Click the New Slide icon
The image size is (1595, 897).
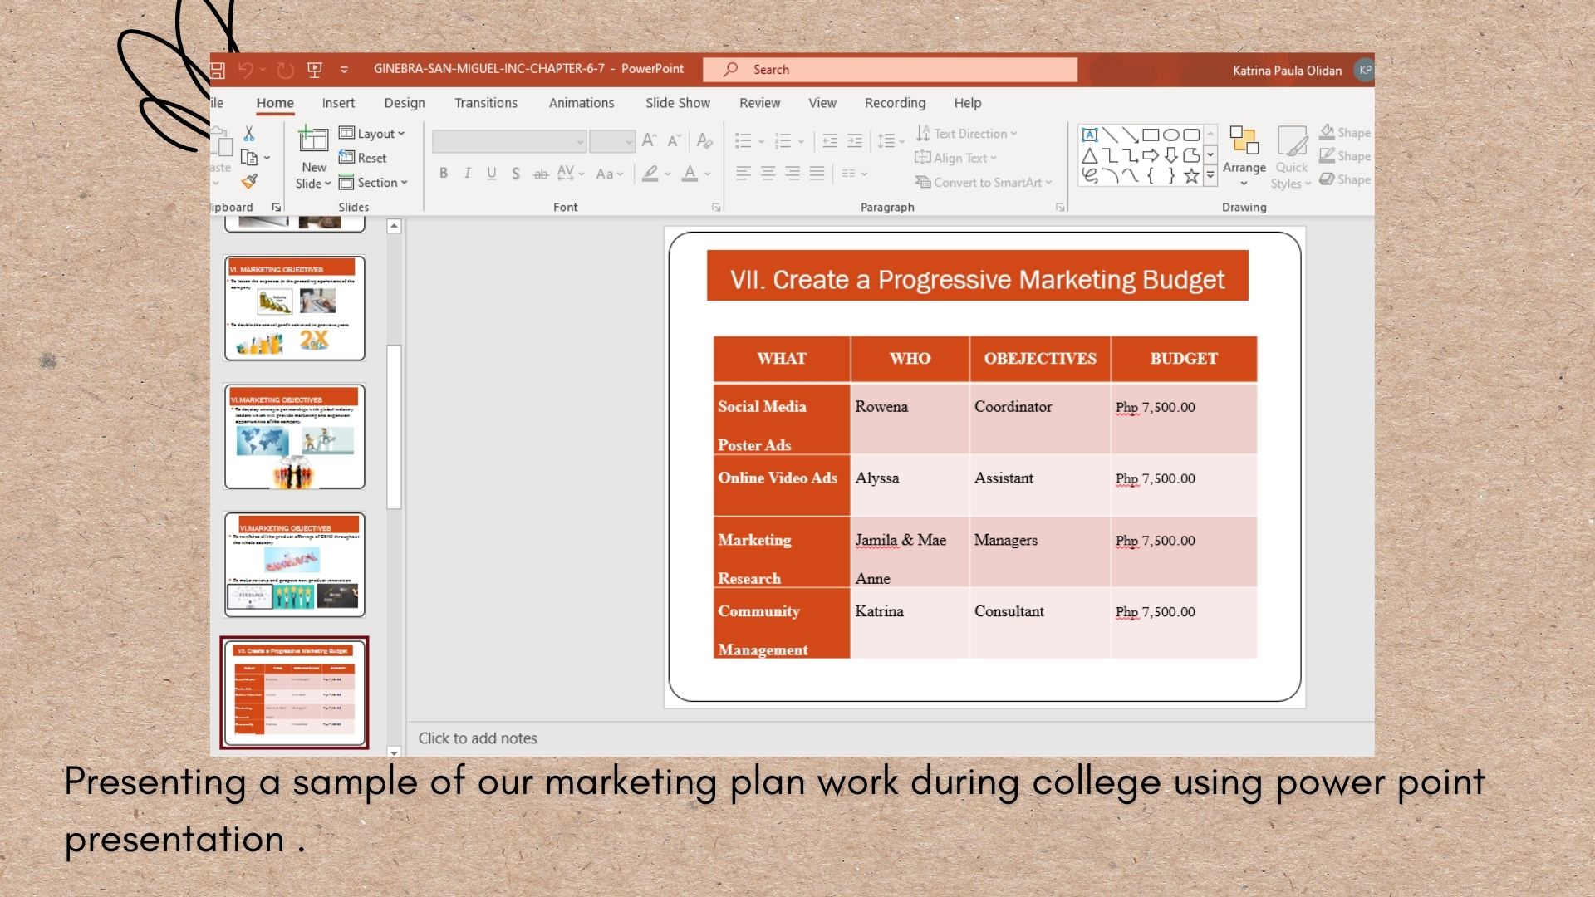click(313, 141)
